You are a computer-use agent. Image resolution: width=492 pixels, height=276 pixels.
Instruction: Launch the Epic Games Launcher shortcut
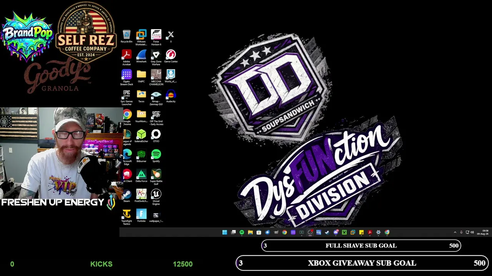tap(126, 97)
